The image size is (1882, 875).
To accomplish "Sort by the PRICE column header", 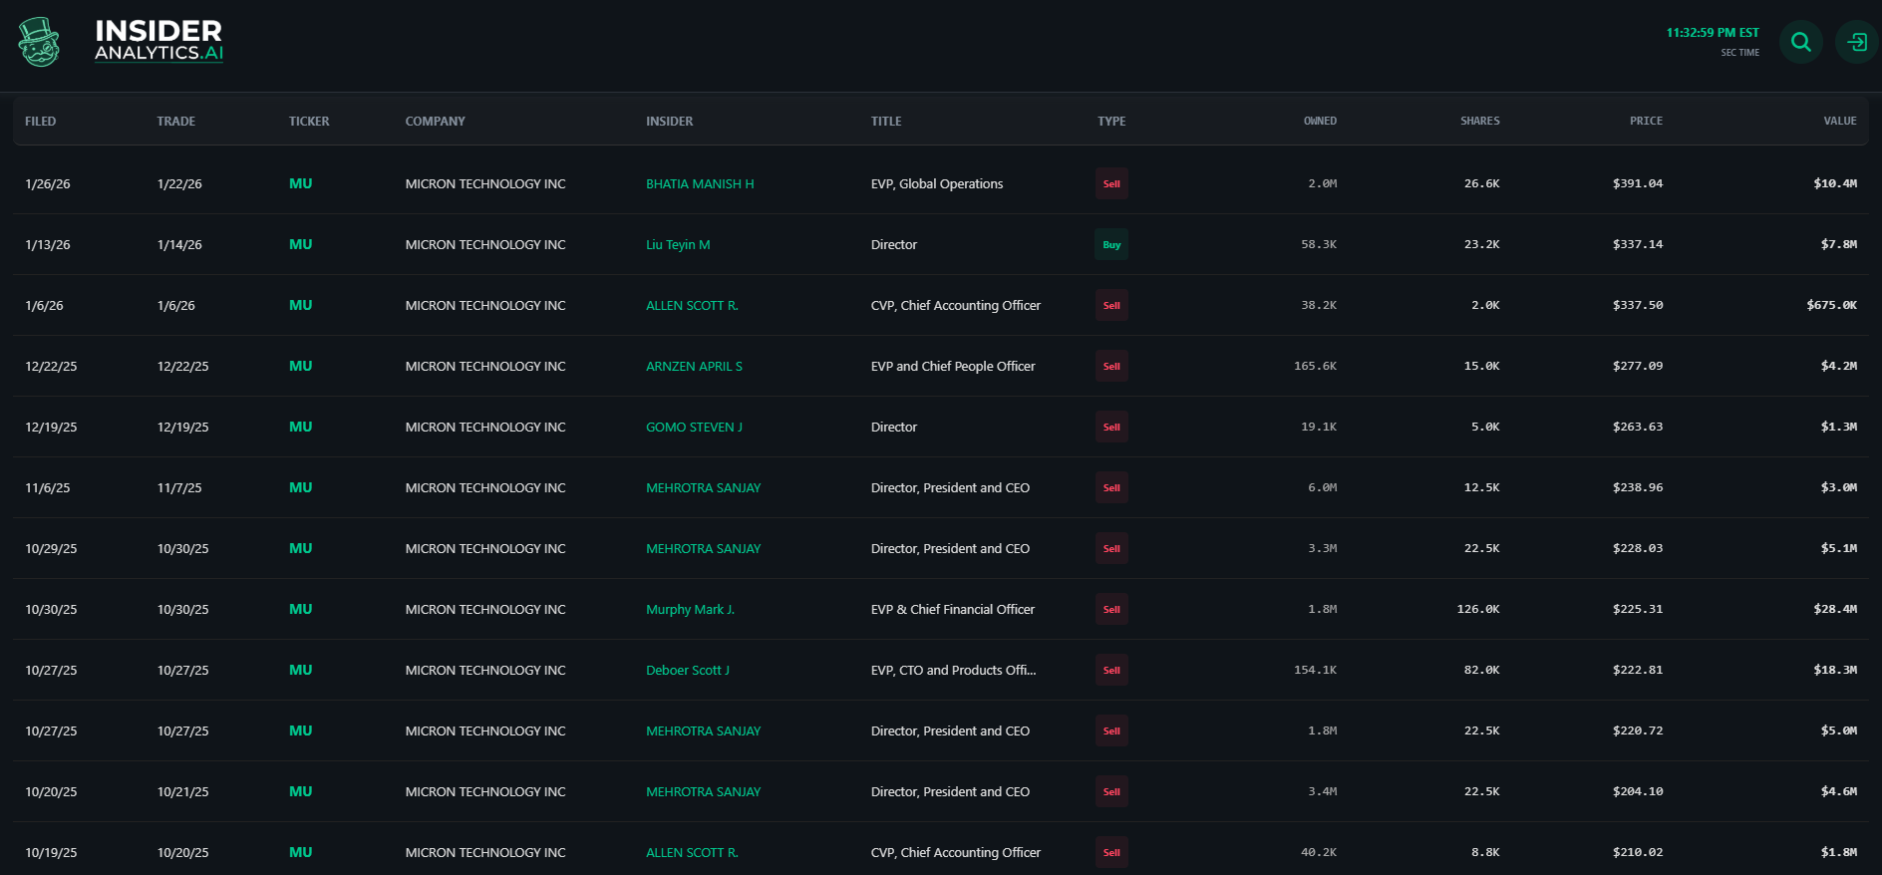I will point(1645,122).
